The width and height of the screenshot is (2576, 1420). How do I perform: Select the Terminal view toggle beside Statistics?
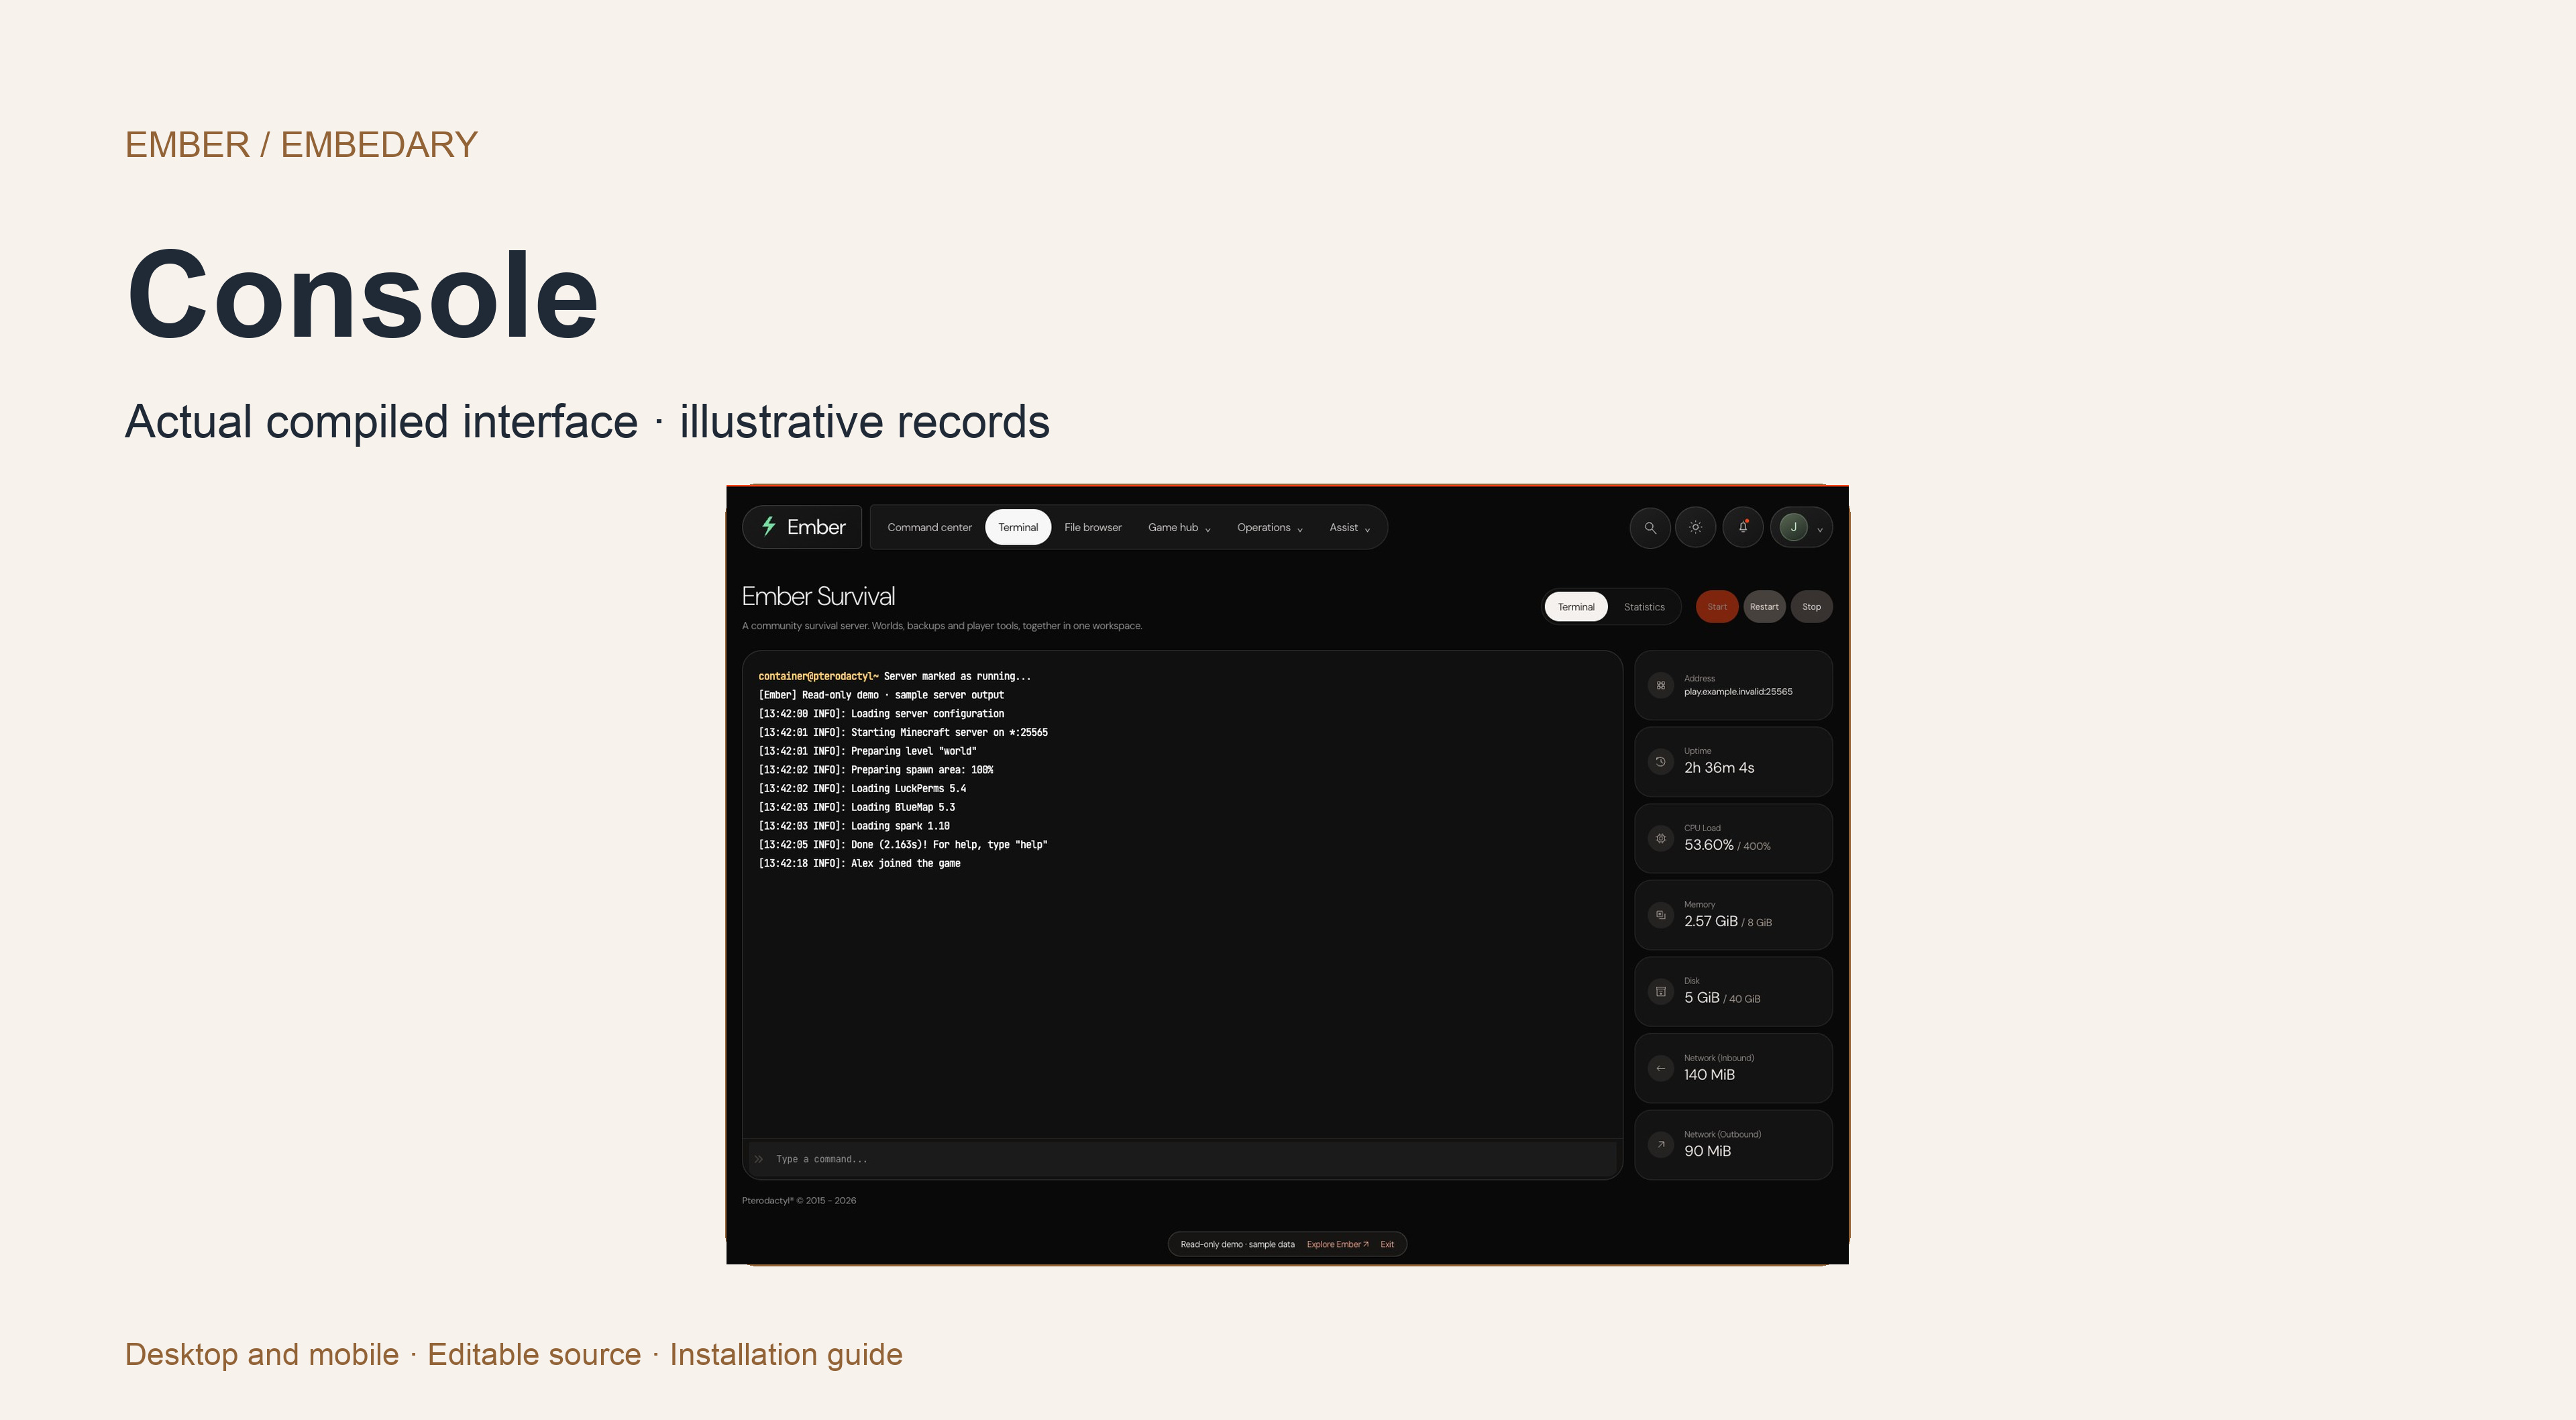click(1575, 607)
